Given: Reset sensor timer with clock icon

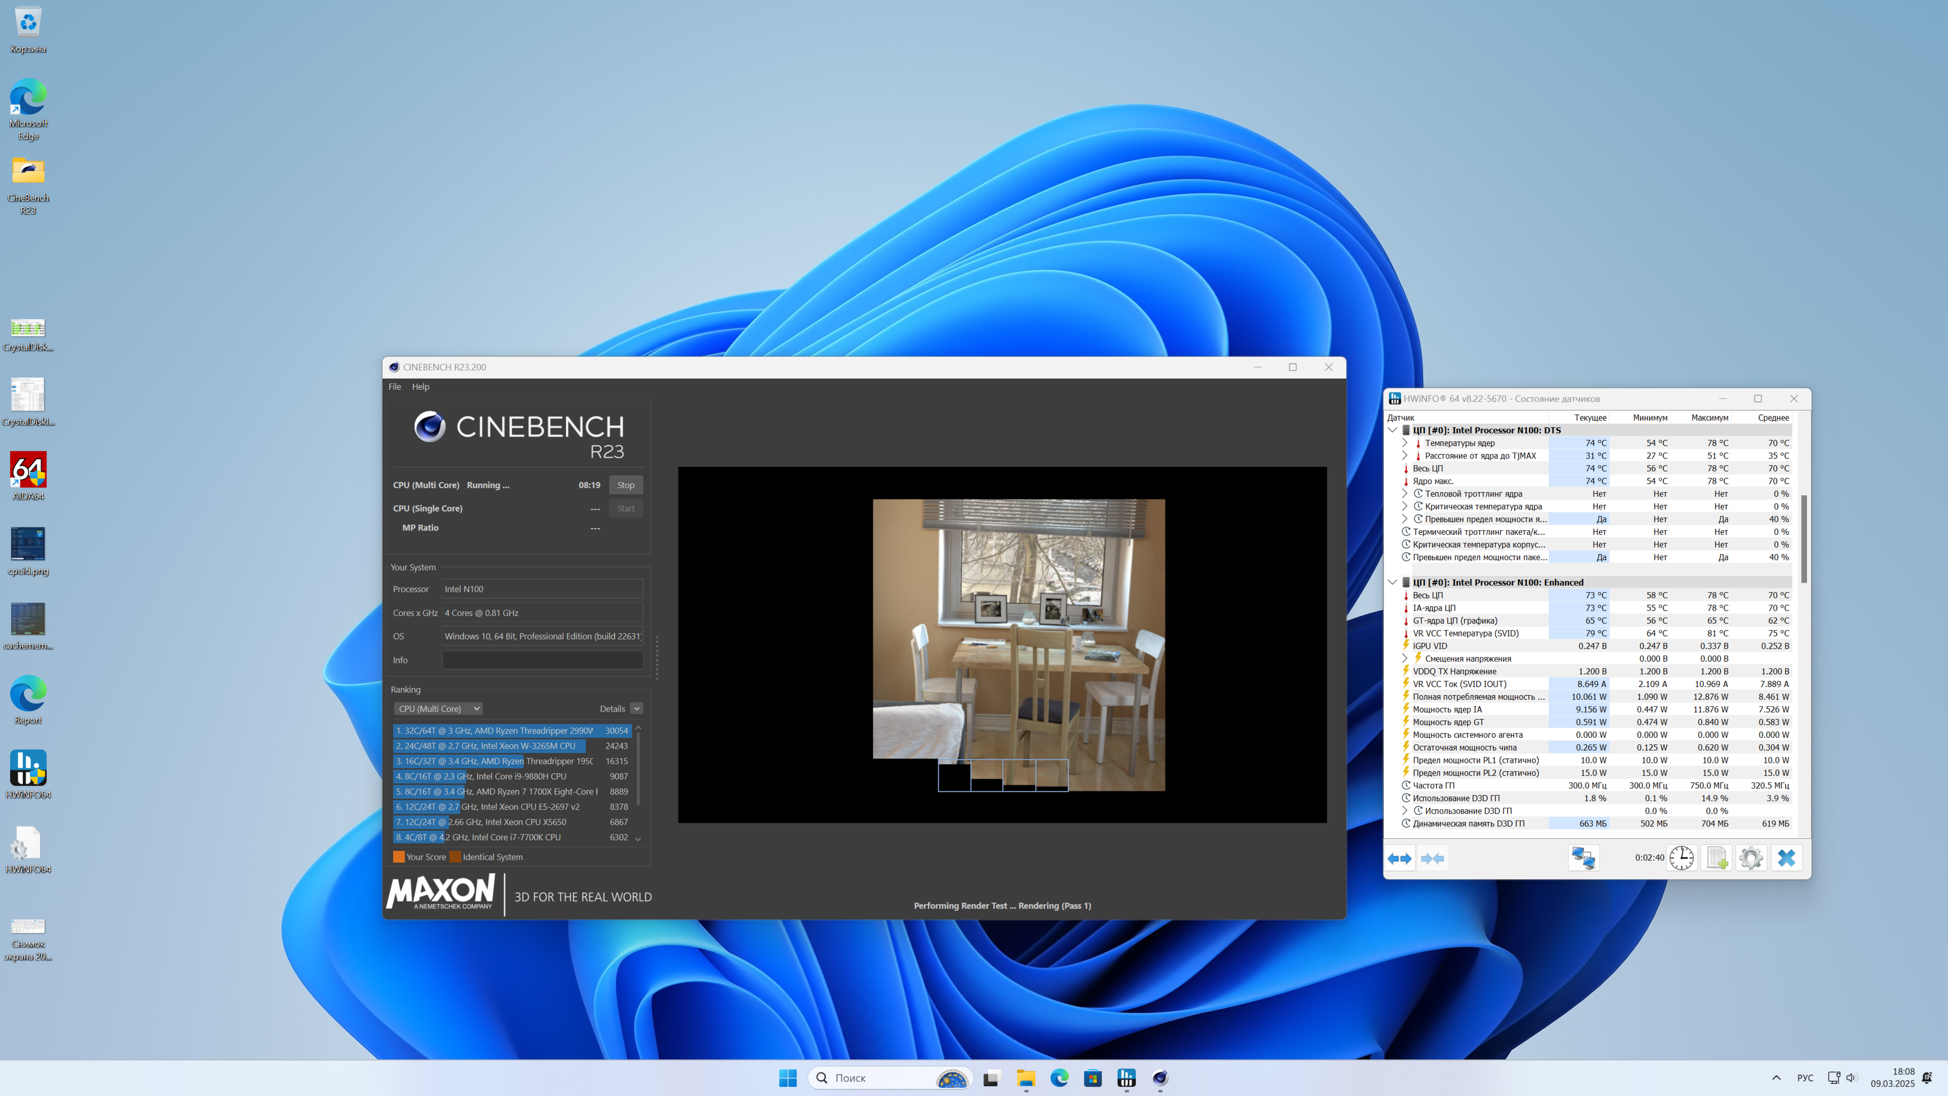Looking at the screenshot, I should coord(1682,858).
